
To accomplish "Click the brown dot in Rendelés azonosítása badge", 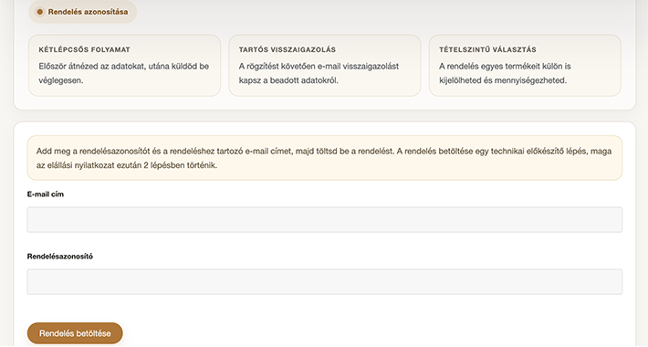I will (x=40, y=12).
